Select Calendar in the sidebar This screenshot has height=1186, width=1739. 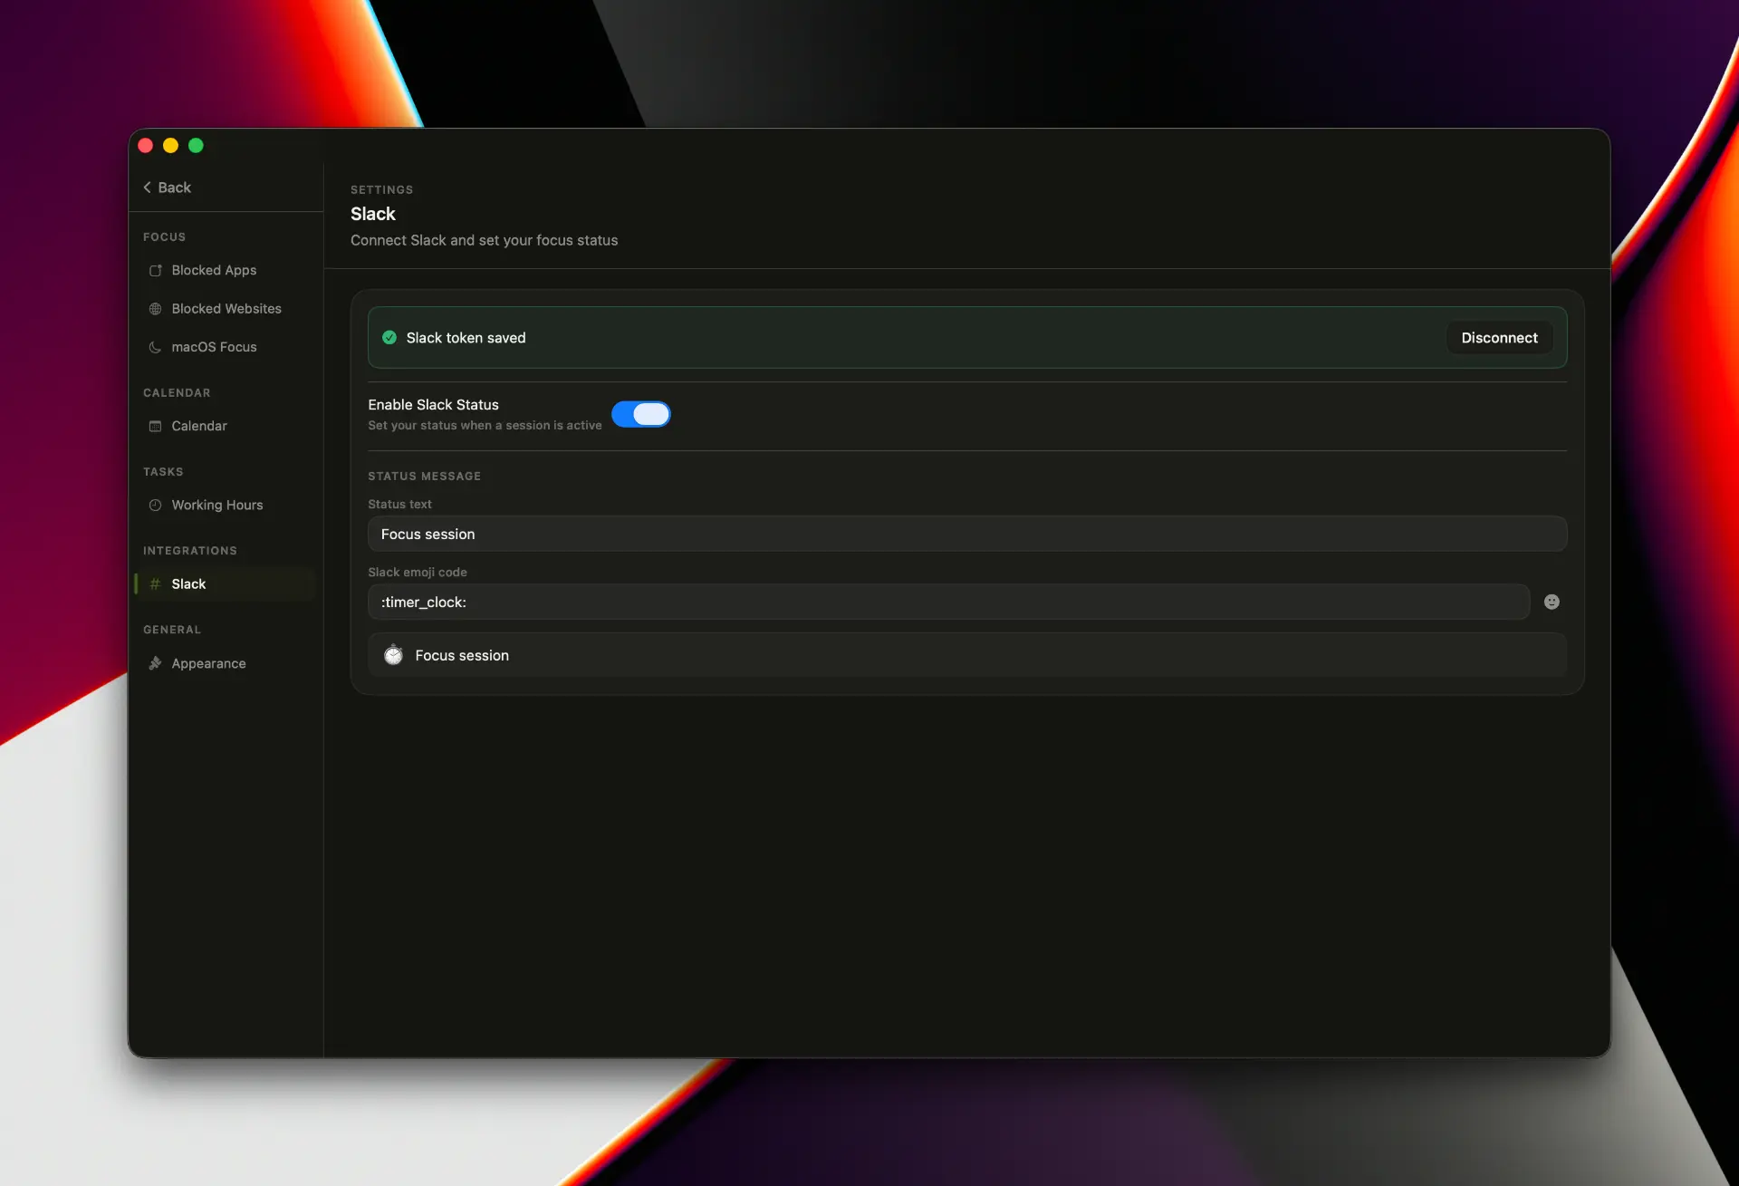pos(226,426)
